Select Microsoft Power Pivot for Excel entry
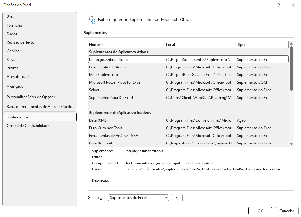The height and width of the screenshot is (217, 301). click(115, 82)
